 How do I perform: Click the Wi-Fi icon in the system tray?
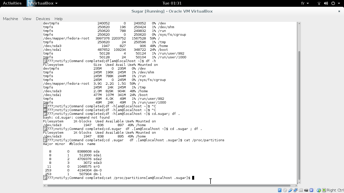click(319, 3)
